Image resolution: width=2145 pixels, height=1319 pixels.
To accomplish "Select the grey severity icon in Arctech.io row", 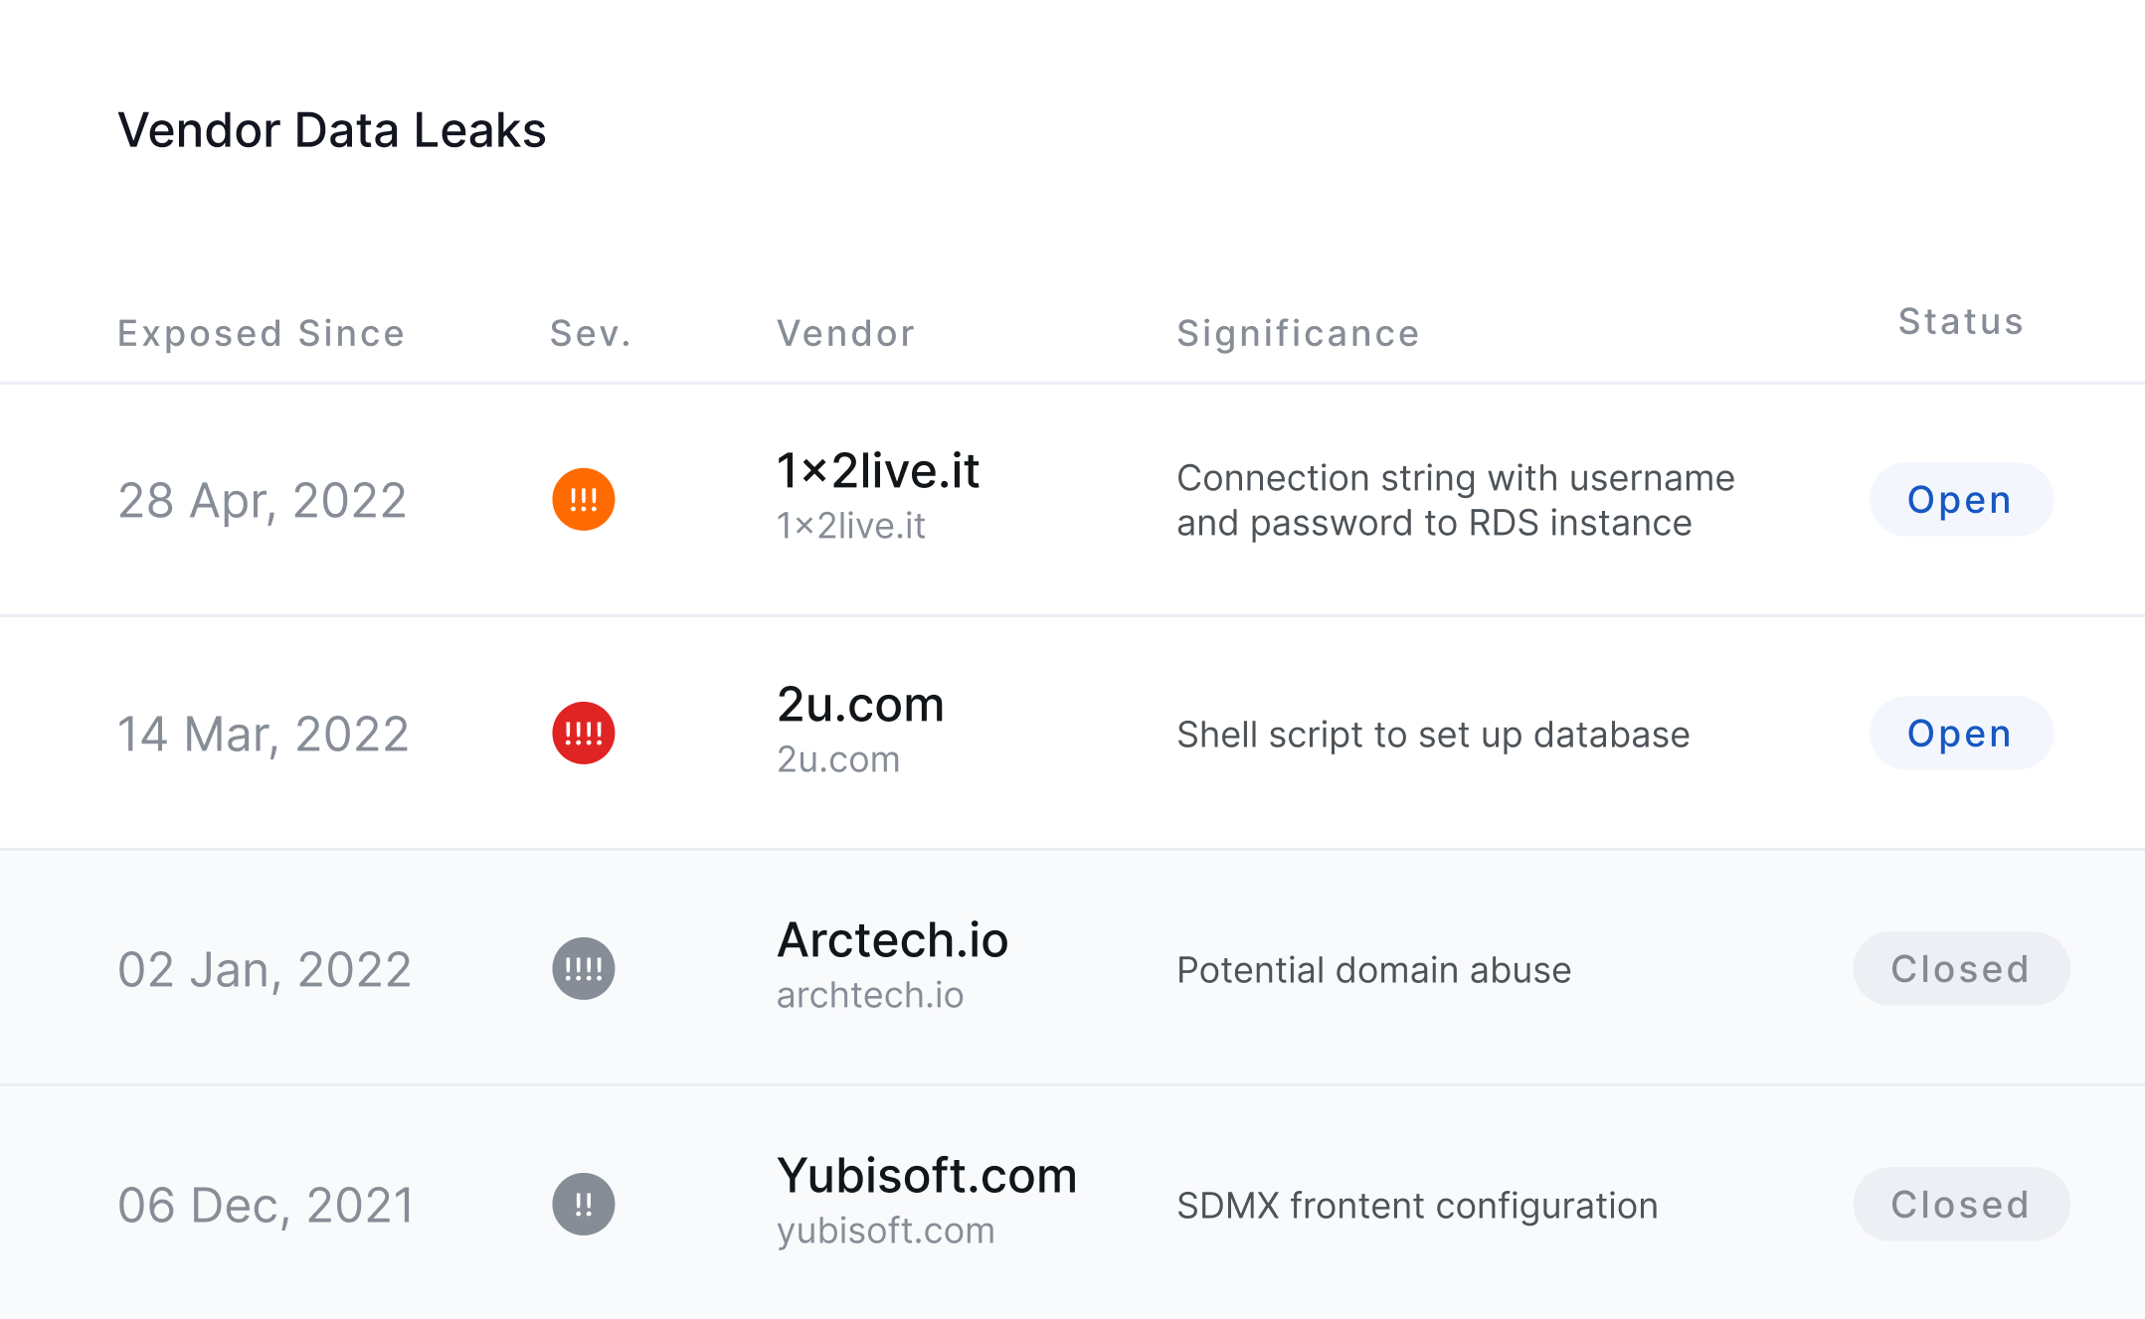I will pyautogui.click(x=584, y=968).
